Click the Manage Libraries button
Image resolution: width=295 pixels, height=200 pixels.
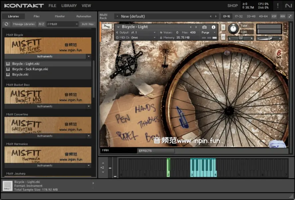coord(24,24)
